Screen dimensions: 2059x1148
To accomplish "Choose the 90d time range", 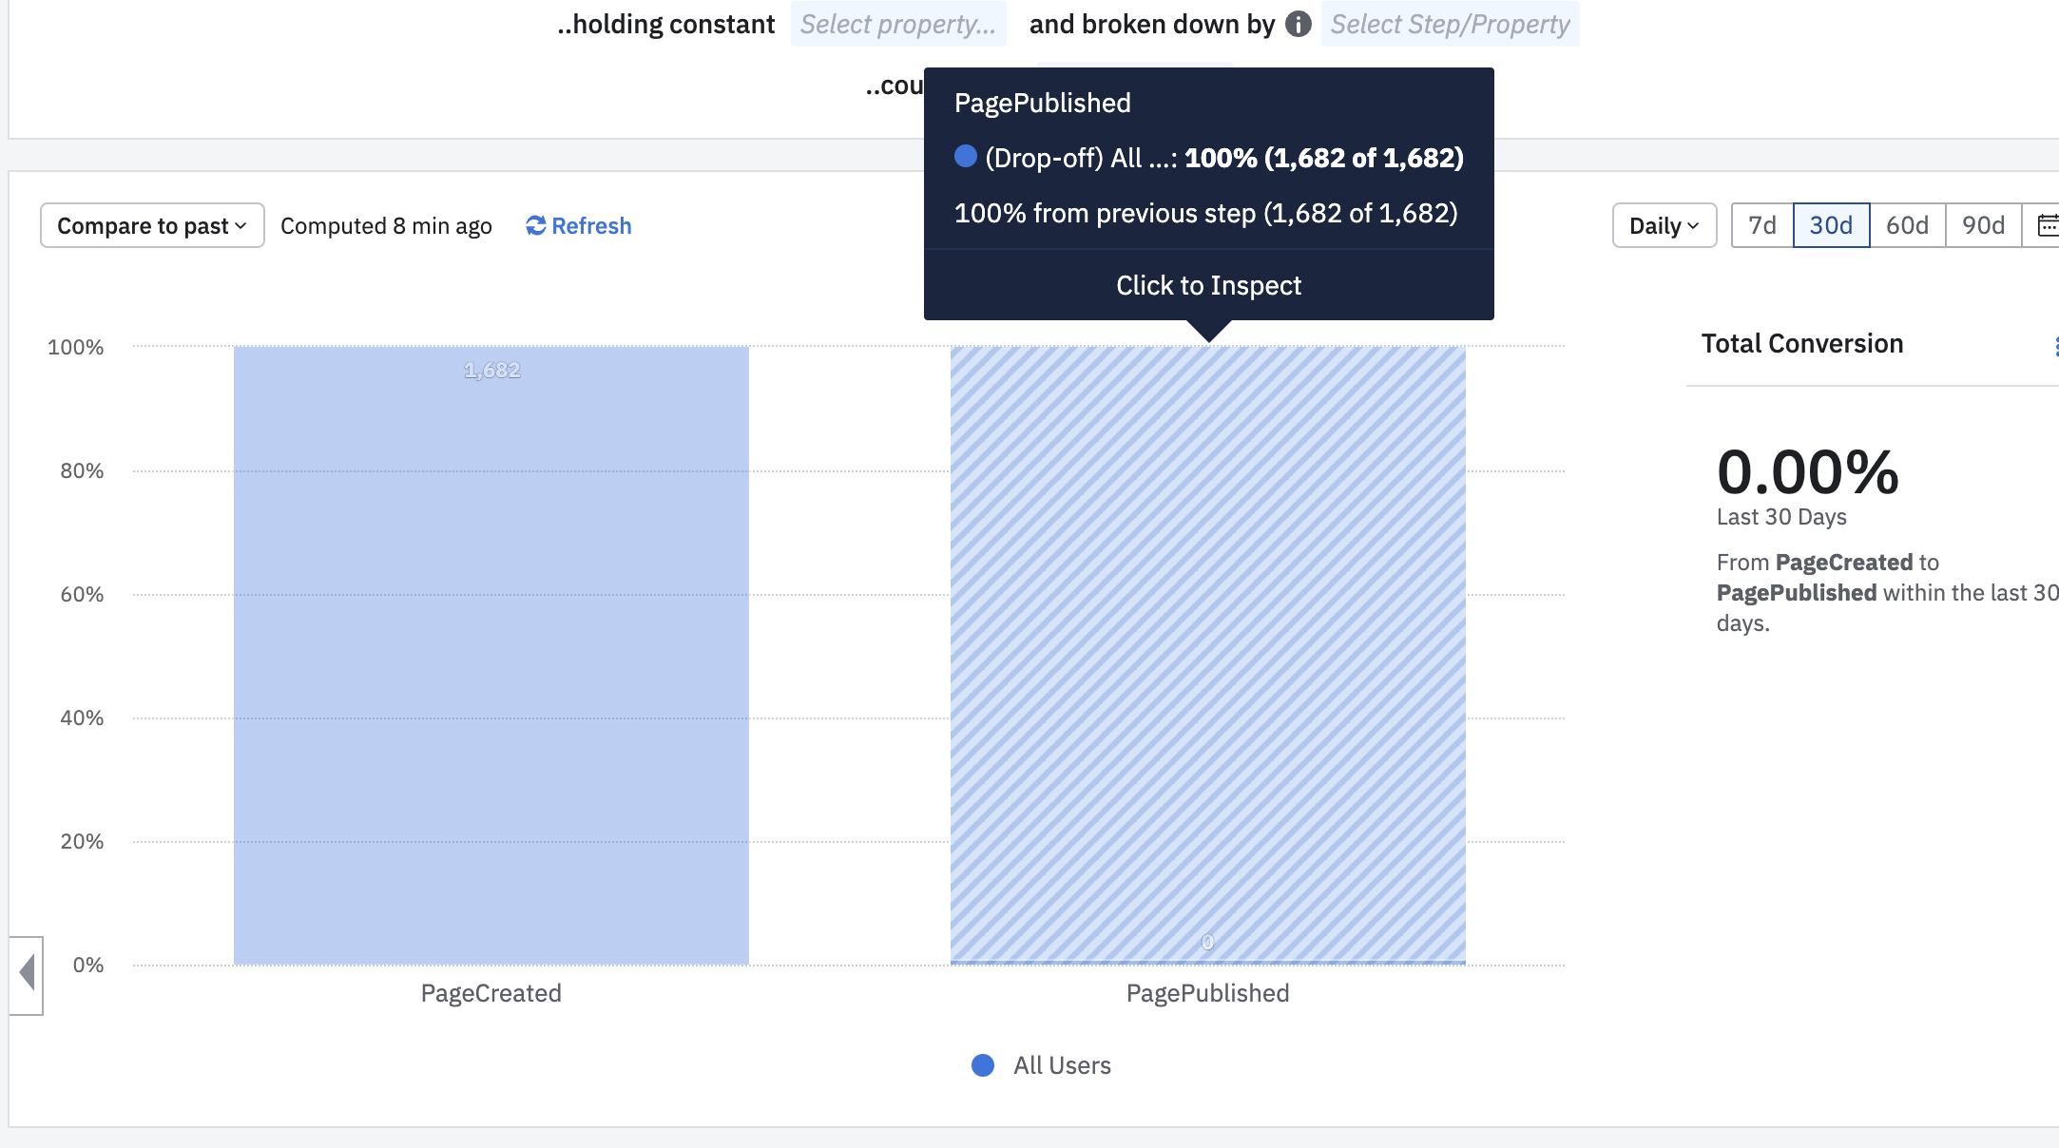I will (x=1983, y=225).
